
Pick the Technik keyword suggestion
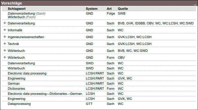(x=13, y=44)
